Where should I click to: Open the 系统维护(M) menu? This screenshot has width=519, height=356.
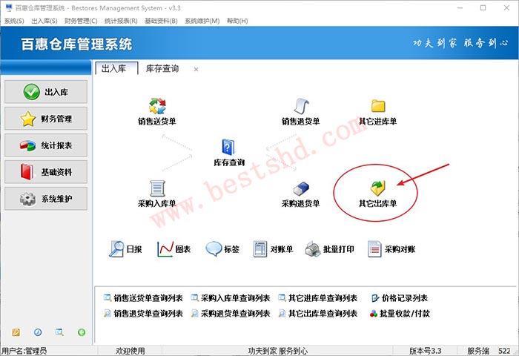coord(202,21)
